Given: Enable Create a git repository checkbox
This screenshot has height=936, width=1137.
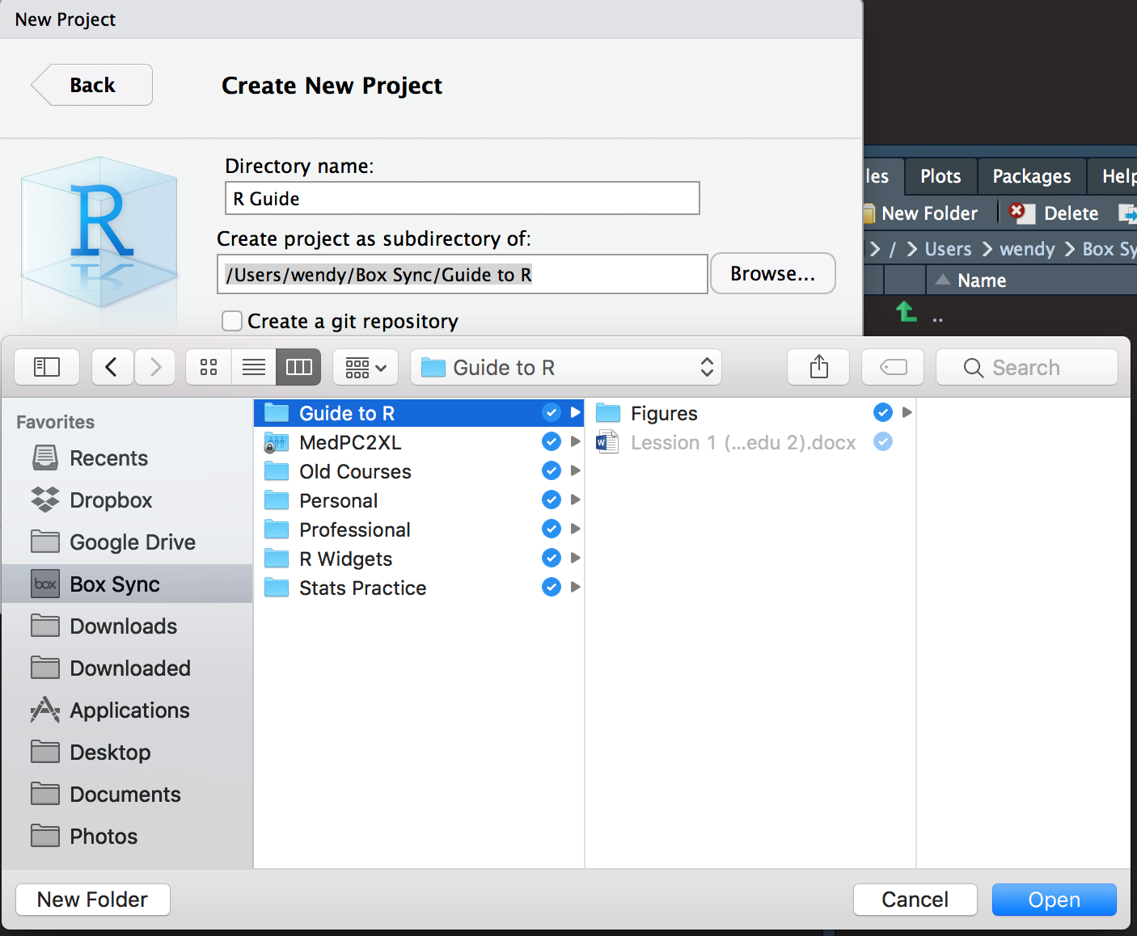Looking at the screenshot, I should (x=232, y=321).
